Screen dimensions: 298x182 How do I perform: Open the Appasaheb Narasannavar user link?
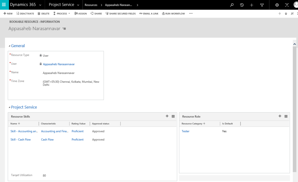(x=59, y=64)
